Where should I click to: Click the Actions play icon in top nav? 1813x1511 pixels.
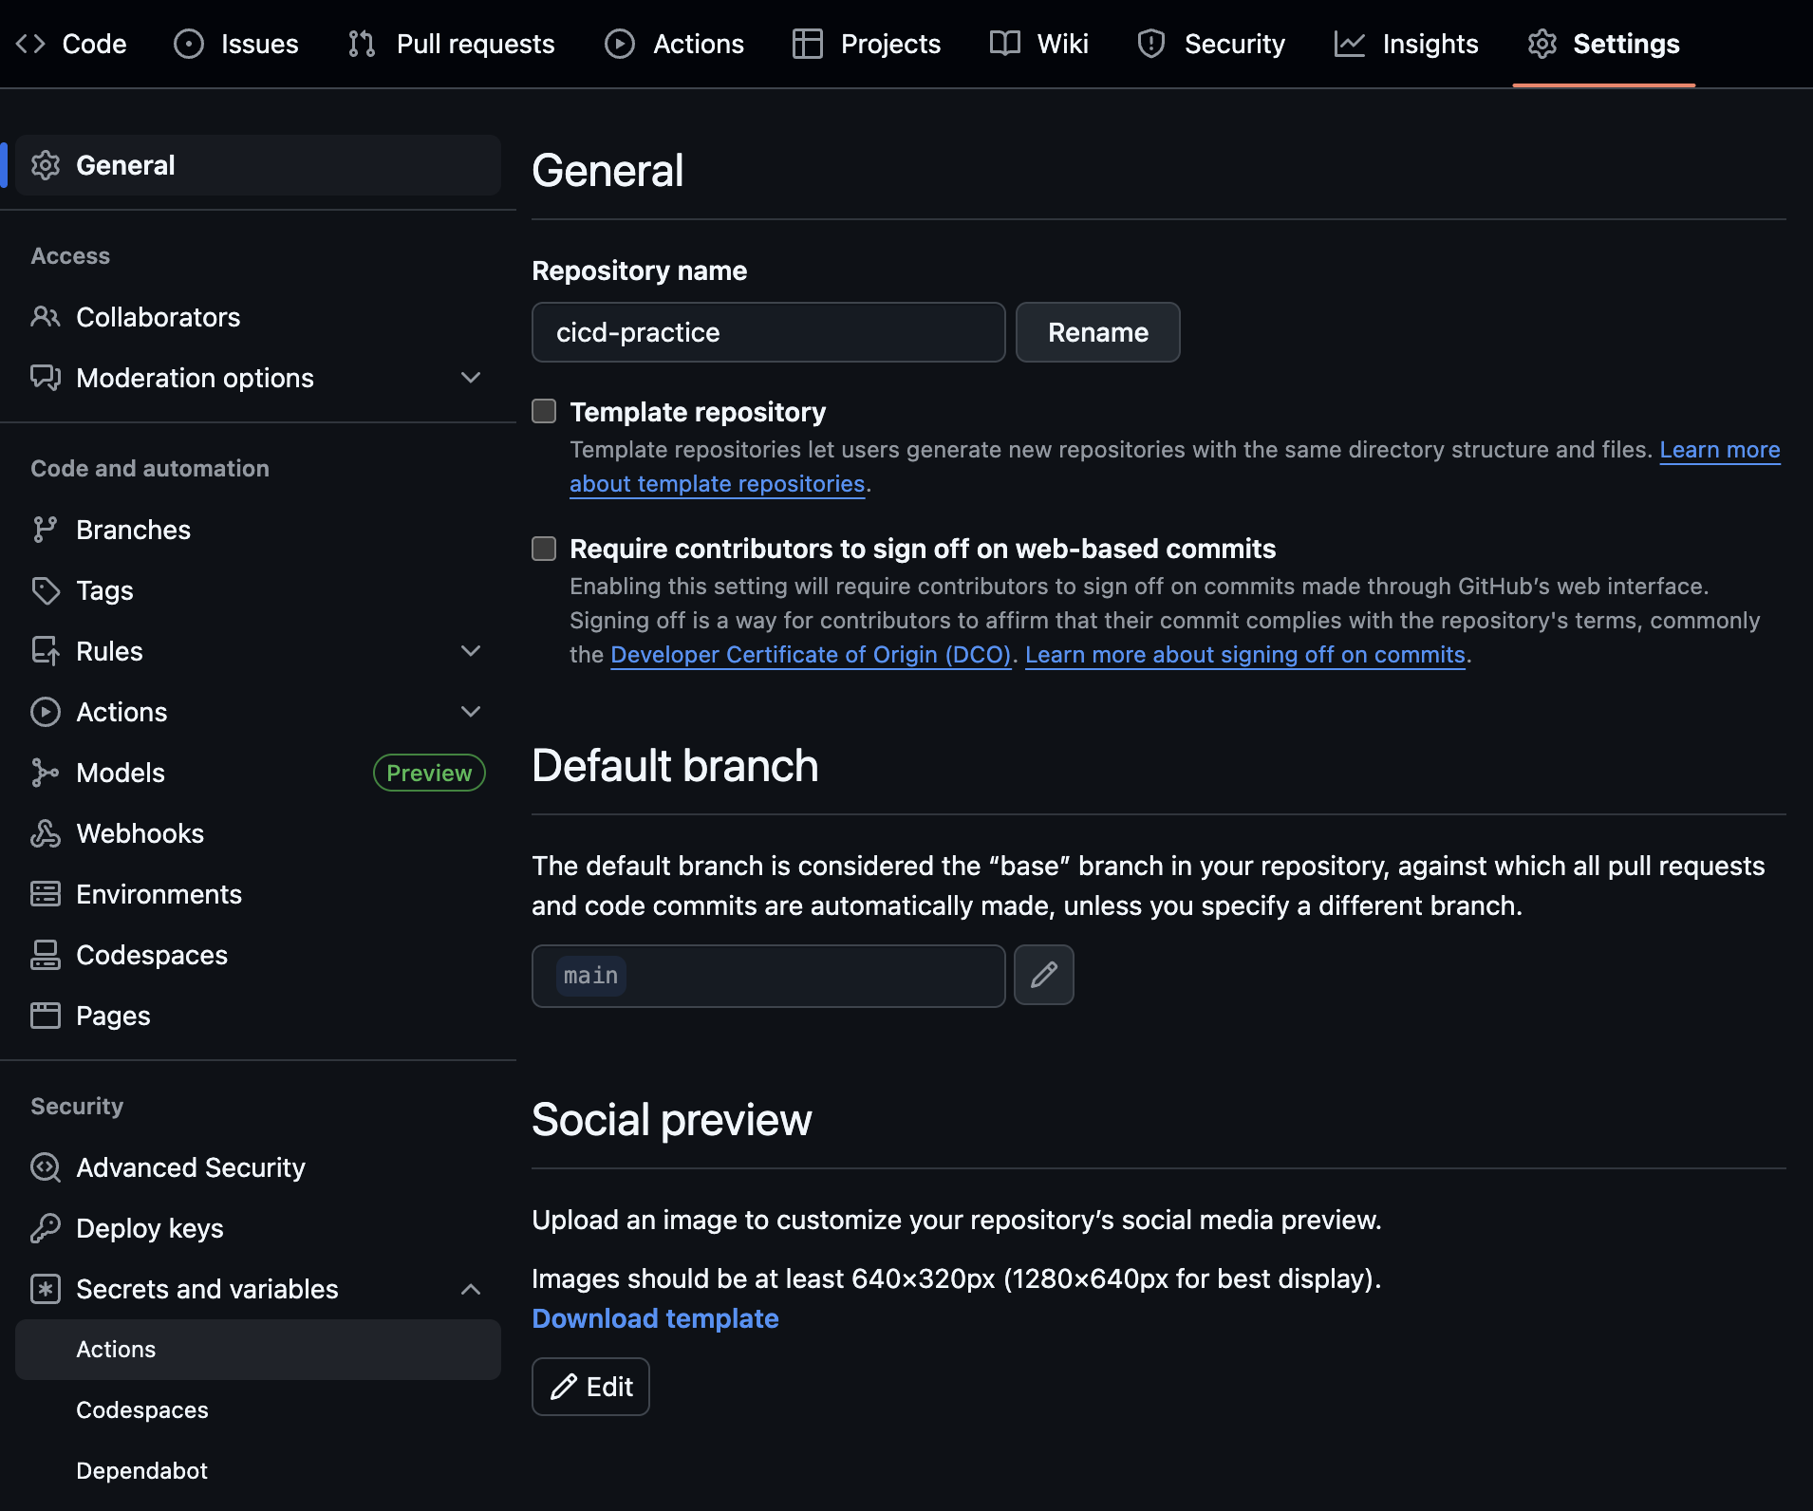620,44
